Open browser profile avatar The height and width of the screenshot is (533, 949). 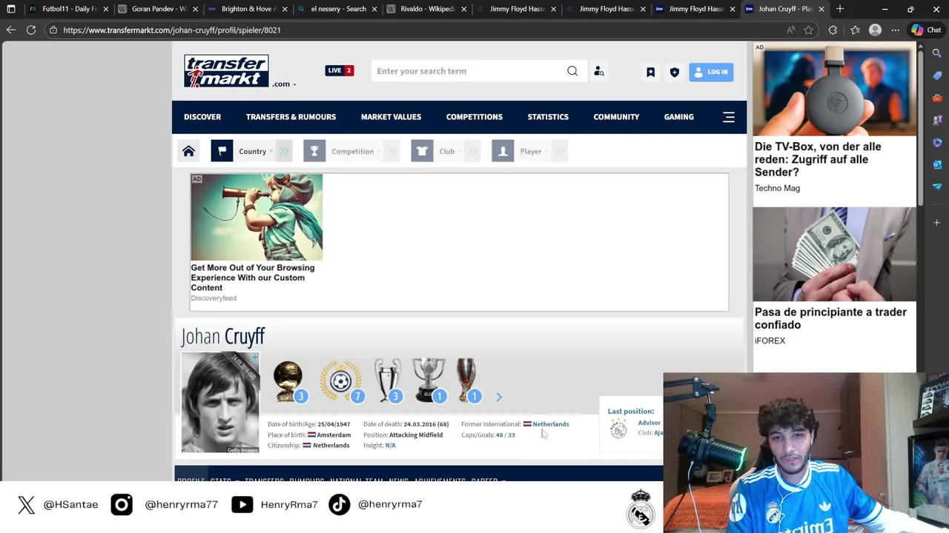[876, 30]
